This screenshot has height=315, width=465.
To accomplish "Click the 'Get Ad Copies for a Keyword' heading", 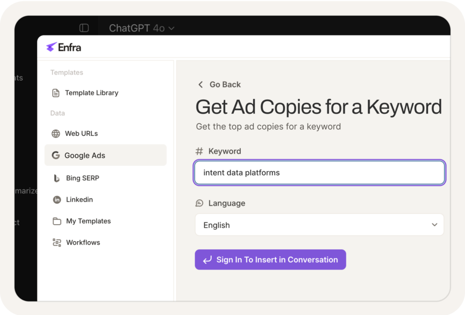I will [x=319, y=107].
